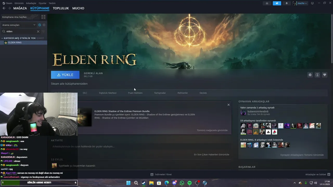Select ELDEN RING in the library list
The image size is (333, 187).
[23, 43]
